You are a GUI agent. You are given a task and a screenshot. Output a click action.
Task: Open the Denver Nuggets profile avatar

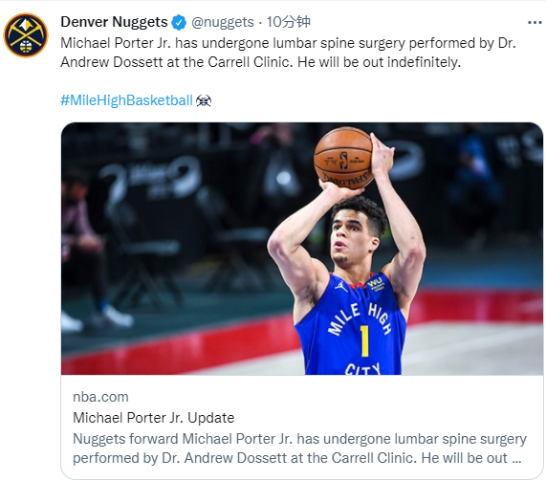pos(26,35)
